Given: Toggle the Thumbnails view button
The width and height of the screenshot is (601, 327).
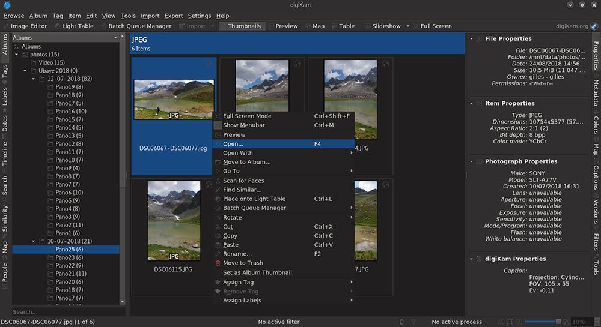Looking at the screenshot, I should coord(240,26).
